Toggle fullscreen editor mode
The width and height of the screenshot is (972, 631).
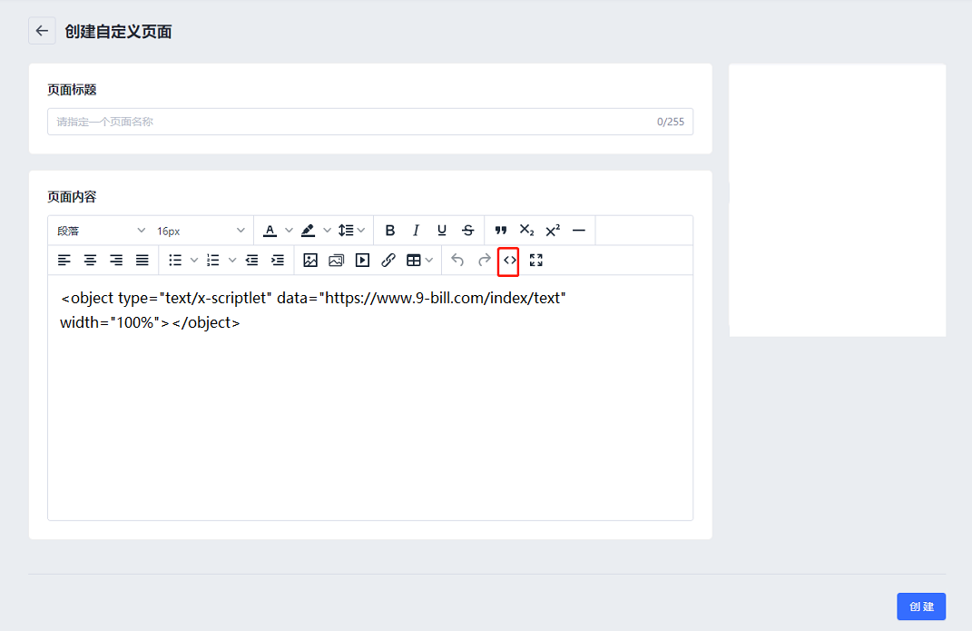[x=535, y=261]
